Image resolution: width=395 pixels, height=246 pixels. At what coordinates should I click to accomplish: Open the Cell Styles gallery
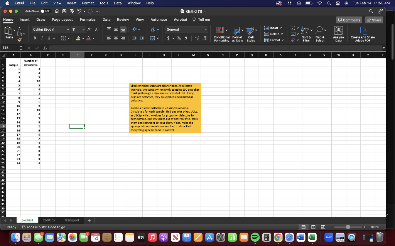(x=251, y=35)
